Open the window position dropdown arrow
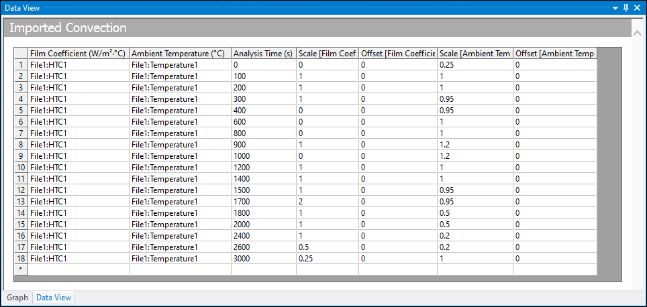647x307 pixels. (x=614, y=7)
